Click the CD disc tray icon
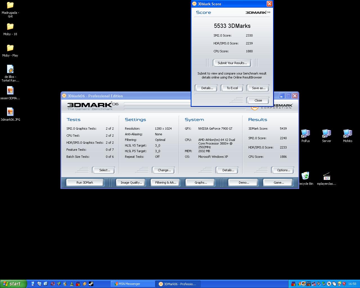The height and width of the screenshot is (288, 360). [329, 284]
